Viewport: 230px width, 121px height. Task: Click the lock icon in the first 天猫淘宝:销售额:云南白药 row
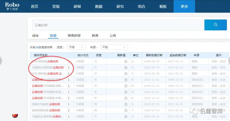point(126,67)
